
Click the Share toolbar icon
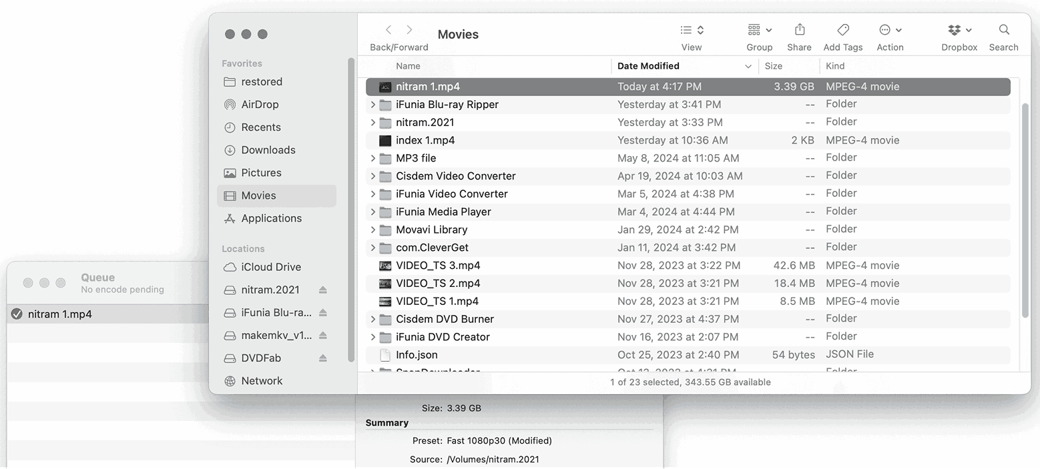[799, 30]
